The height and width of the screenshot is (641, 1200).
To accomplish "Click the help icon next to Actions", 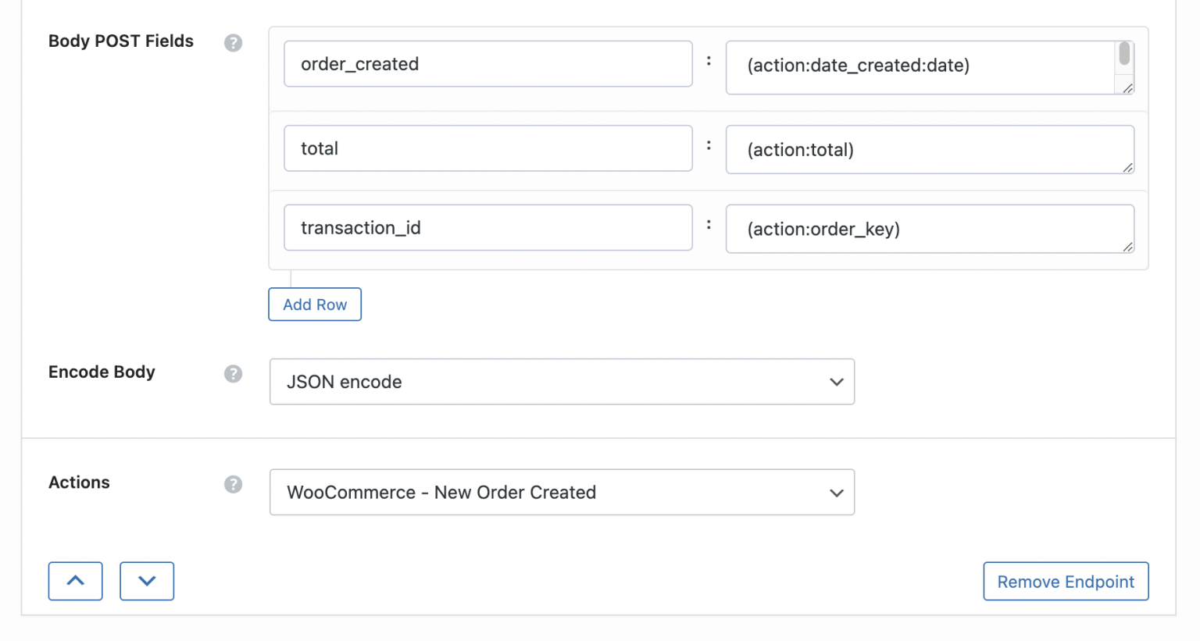I will [233, 484].
